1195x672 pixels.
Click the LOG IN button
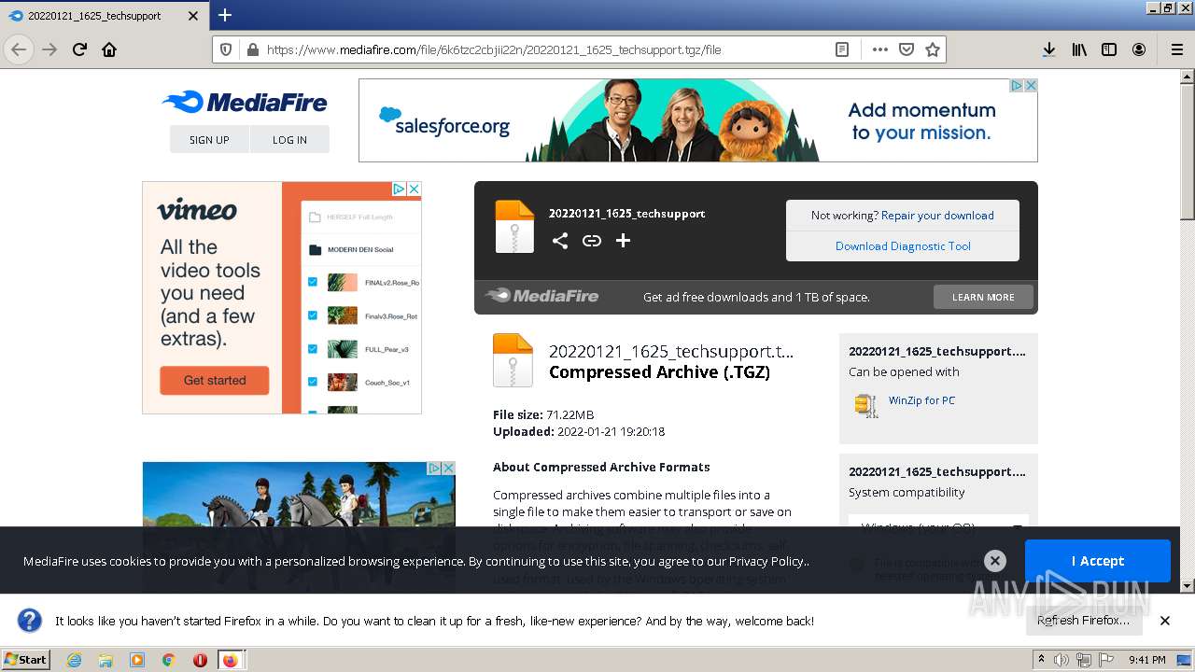pyautogui.click(x=289, y=139)
